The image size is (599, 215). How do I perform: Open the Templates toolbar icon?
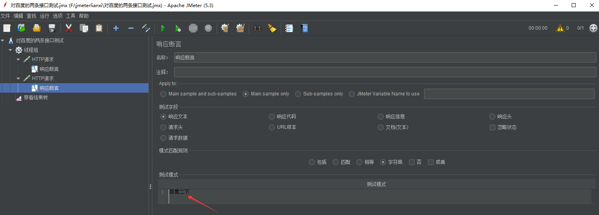coord(21,28)
